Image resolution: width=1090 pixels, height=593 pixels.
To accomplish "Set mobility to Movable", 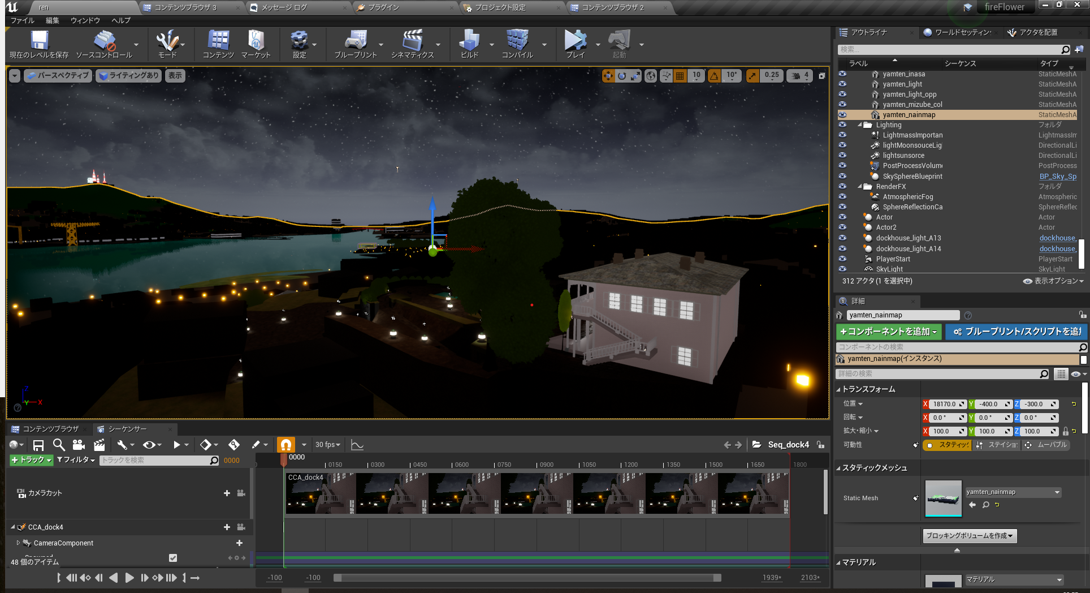I will click(x=1046, y=445).
